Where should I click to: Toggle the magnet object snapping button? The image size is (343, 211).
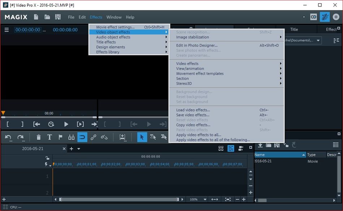82,137
